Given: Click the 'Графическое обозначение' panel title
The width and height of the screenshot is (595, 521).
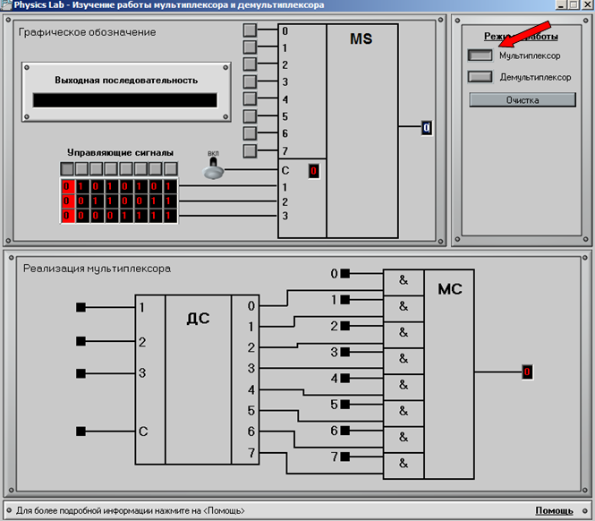Looking at the screenshot, I should pos(88,32).
